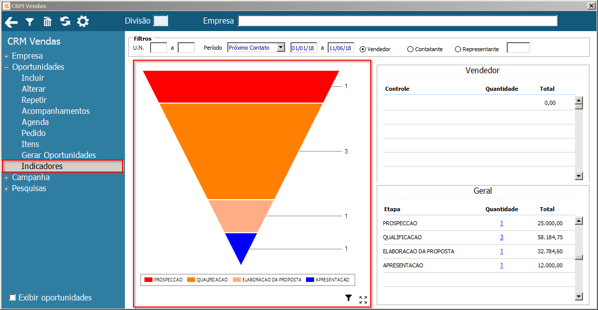
Task: Click the second U.N. input field
Action: coord(186,48)
